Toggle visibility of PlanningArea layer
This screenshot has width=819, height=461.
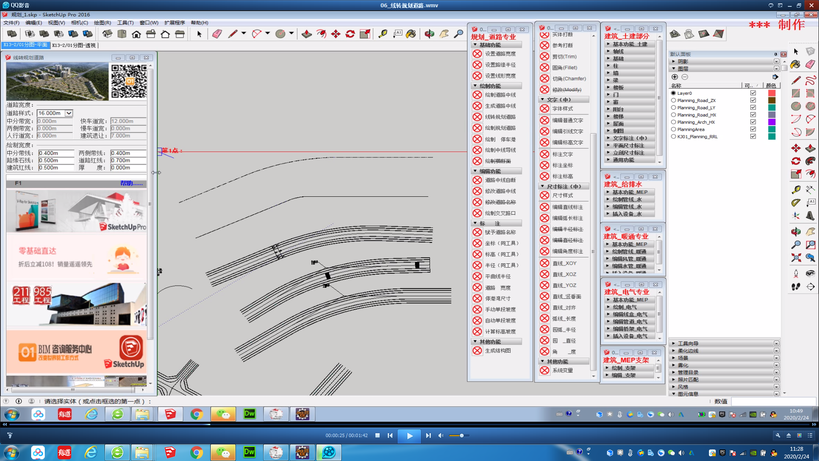(753, 129)
